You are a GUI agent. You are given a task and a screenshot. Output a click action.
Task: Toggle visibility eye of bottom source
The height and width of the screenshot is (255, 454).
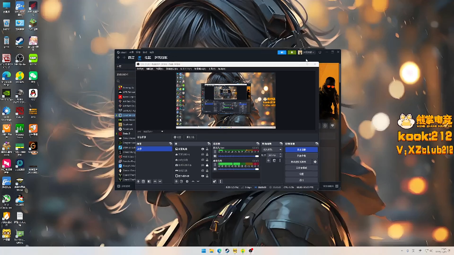point(203,176)
